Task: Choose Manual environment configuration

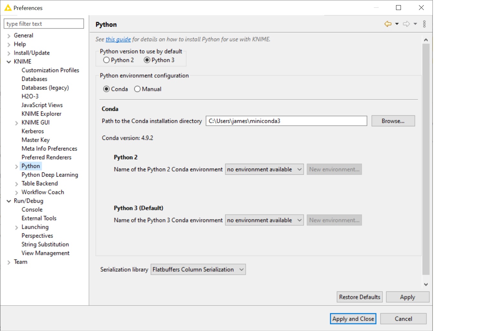Action: 137,89
